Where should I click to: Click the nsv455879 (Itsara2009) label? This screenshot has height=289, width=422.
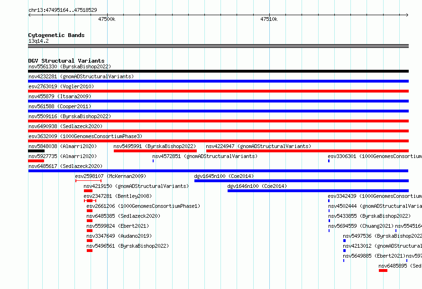pyautogui.click(x=60, y=96)
